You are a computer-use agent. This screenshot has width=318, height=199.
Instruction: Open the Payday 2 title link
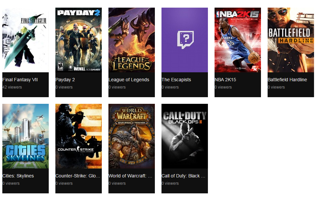click(x=65, y=80)
